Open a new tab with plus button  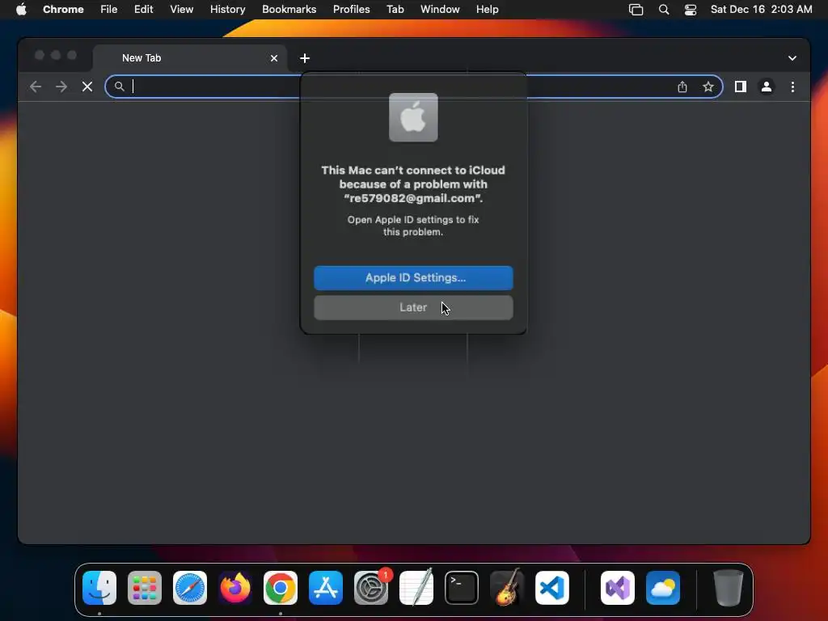[305, 58]
